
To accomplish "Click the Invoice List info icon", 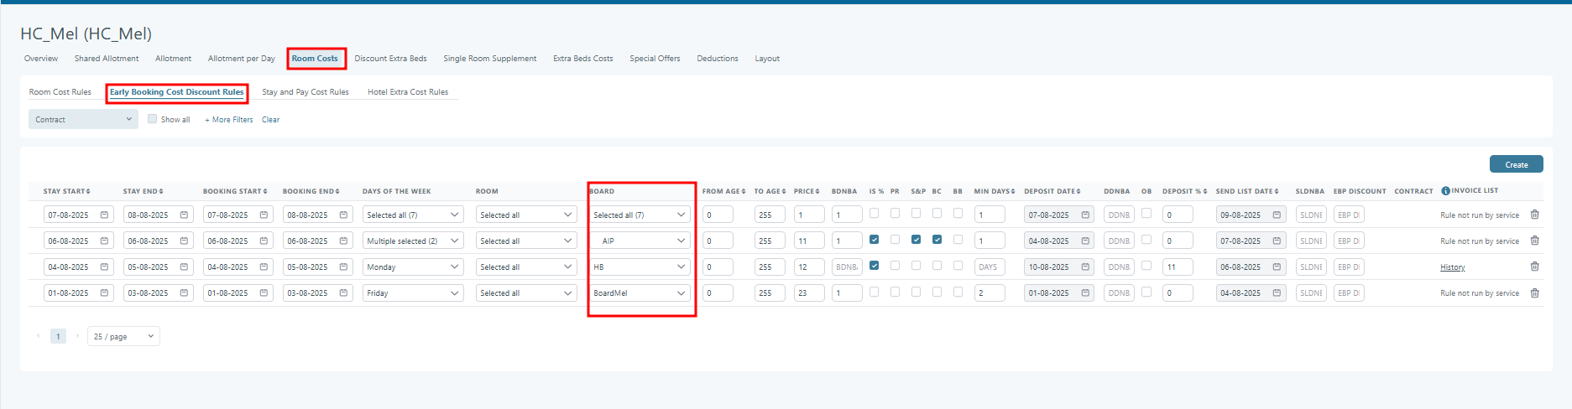I will [1445, 191].
